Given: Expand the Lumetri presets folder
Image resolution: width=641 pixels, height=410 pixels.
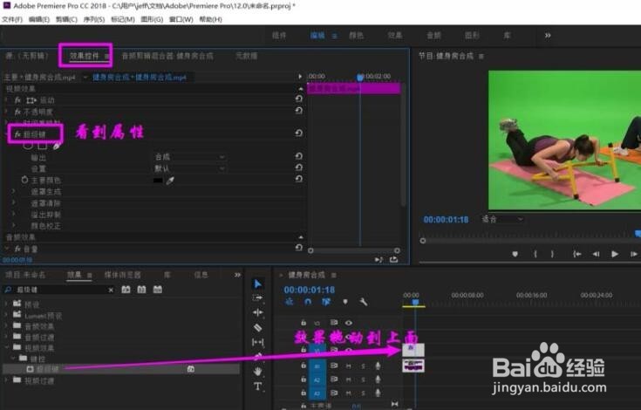Looking at the screenshot, I should pos(6,315).
